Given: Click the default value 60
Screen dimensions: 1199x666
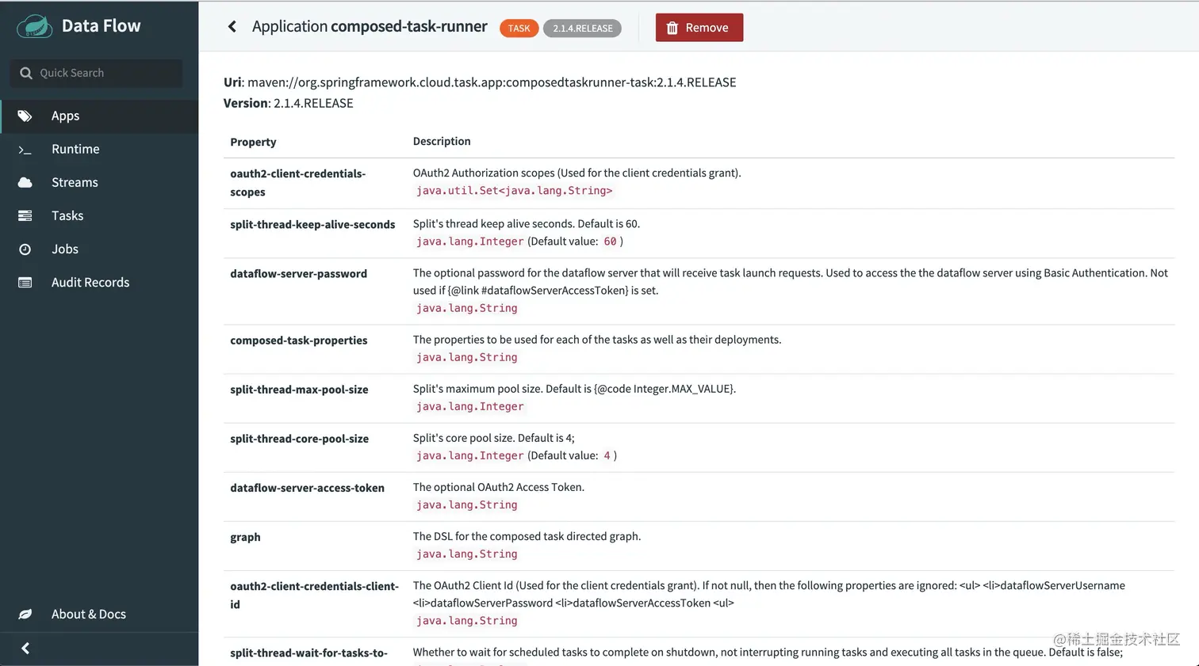Looking at the screenshot, I should click(x=610, y=242).
